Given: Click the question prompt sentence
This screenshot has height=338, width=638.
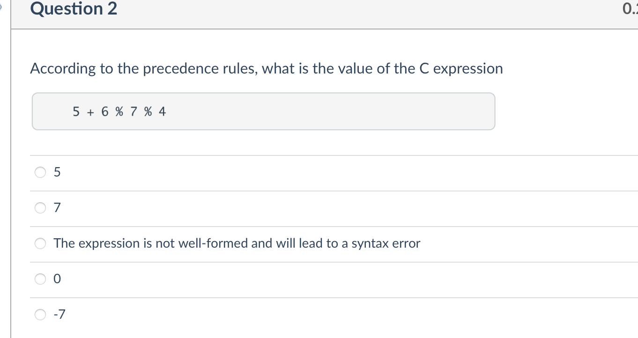Looking at the screenshot, I should coord(267,69).
